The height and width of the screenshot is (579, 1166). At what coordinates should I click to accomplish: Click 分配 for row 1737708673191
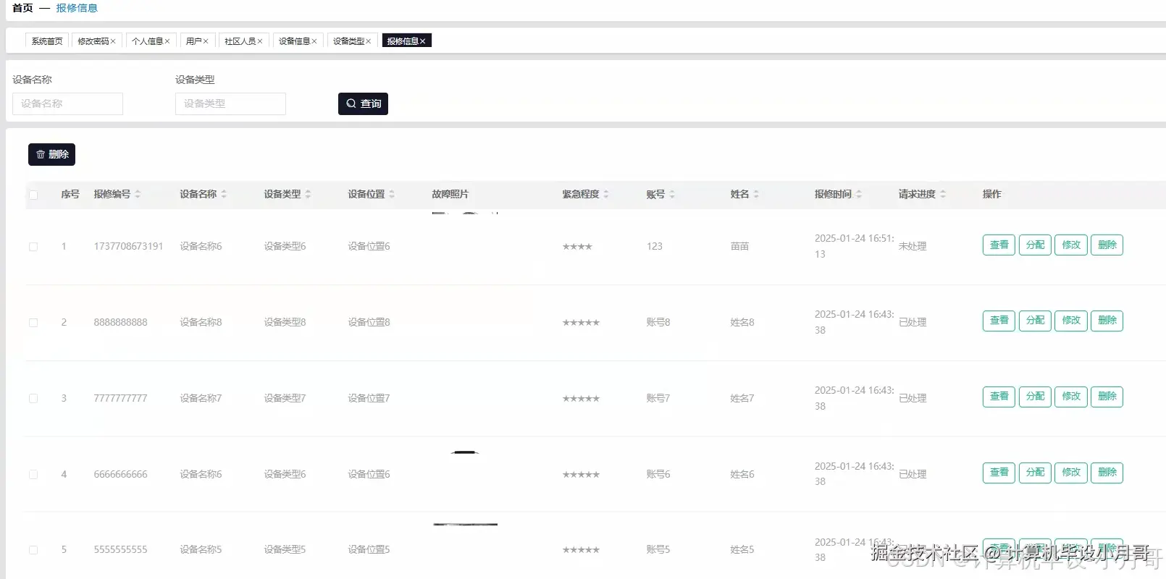[x=1035, y=245]
